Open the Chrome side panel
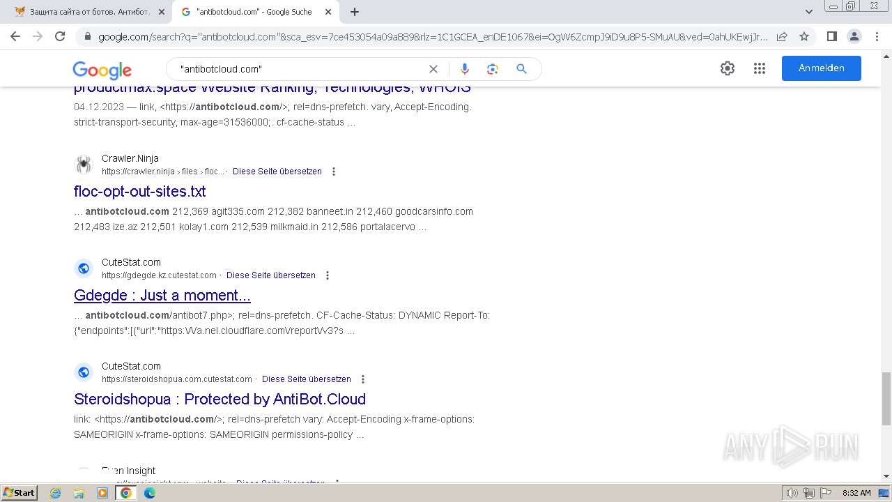This screenshot has width=892, height=502. [831, 36]
